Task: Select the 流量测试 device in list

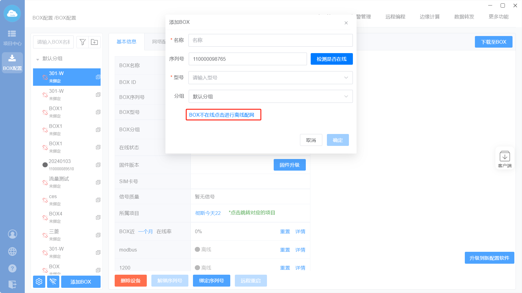Action: coord(59,182)
